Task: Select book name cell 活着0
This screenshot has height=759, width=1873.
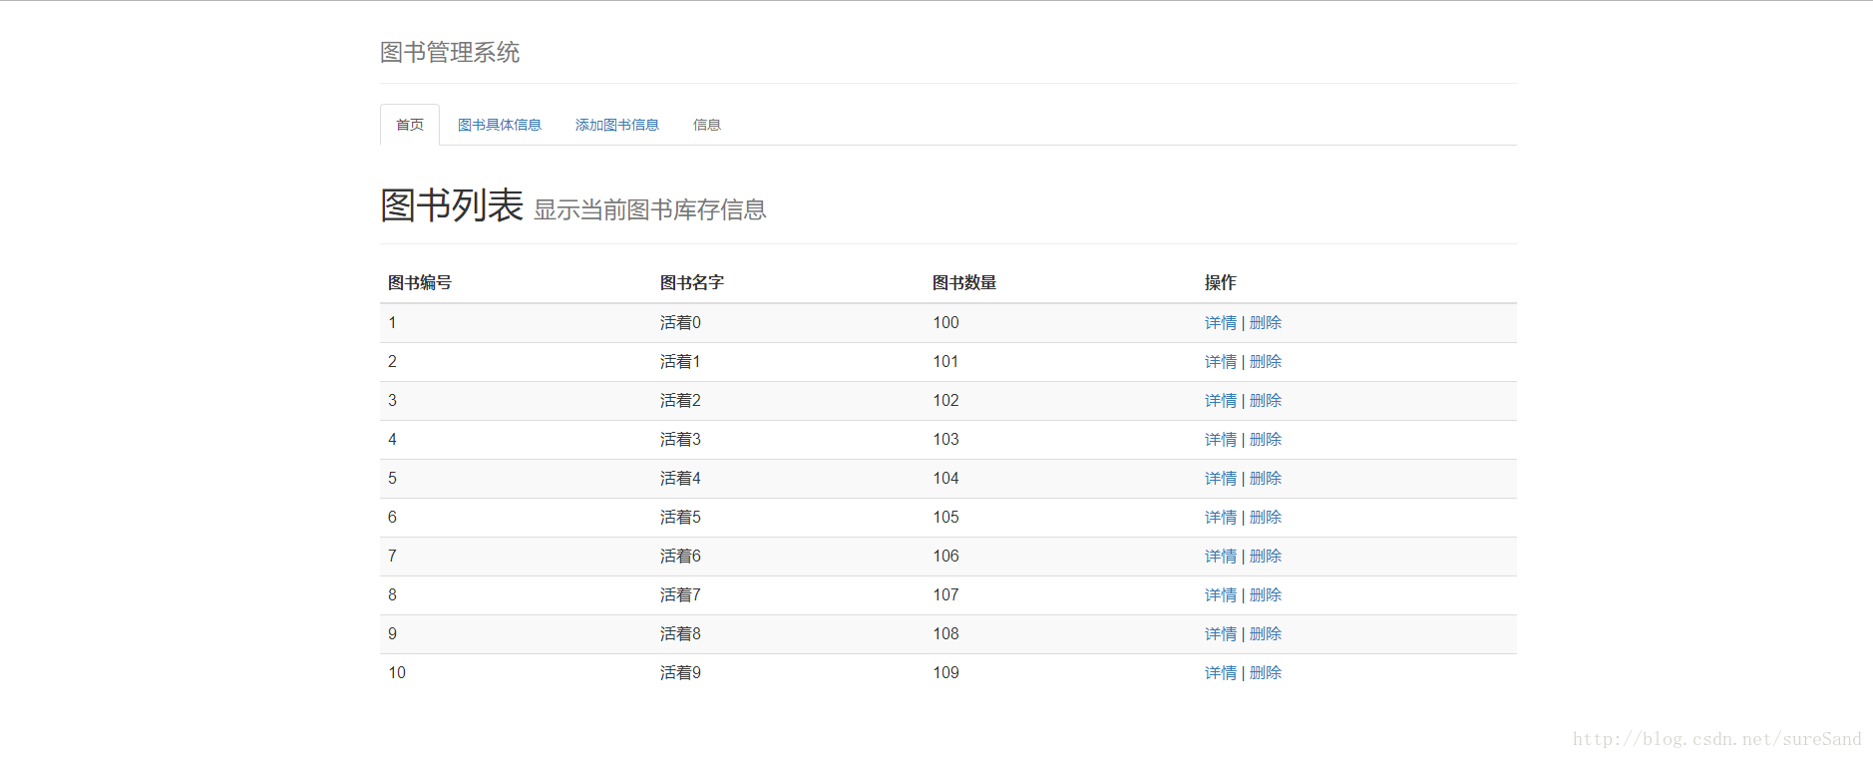Action: 680,323
